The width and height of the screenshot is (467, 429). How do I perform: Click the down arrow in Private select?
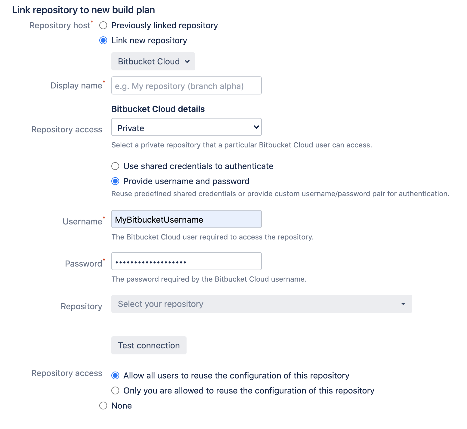(x=256, y=127)
